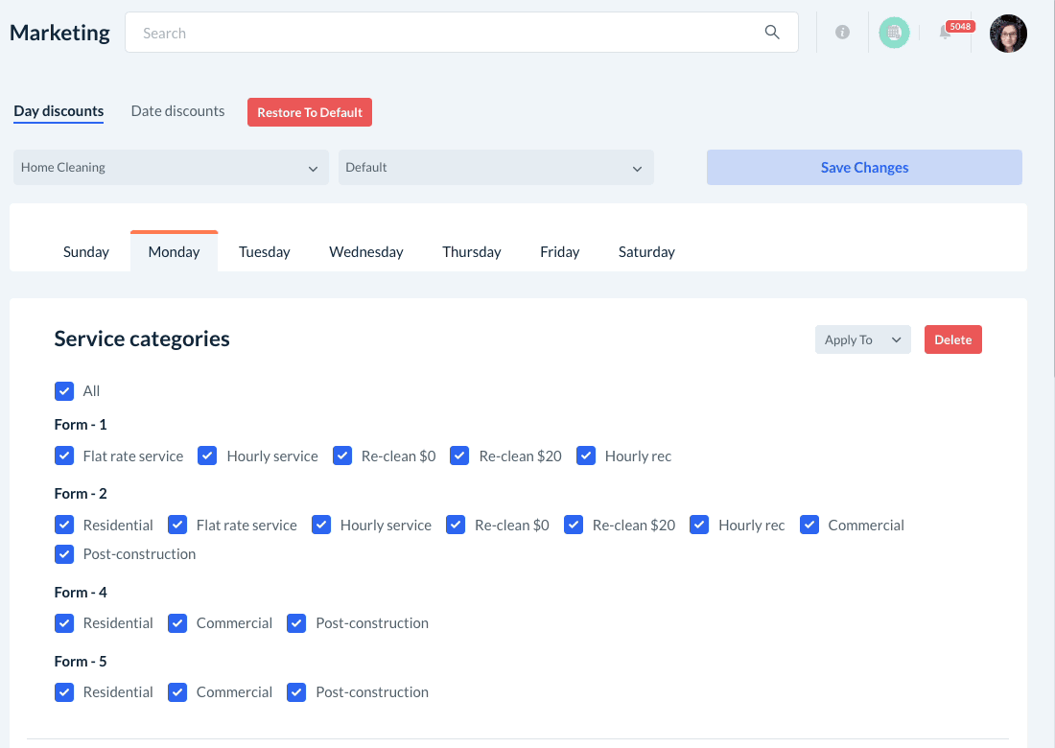1055x748 pixels.
Task: Uncheck the All service categories checkbox
Action: tap(64, 391)
